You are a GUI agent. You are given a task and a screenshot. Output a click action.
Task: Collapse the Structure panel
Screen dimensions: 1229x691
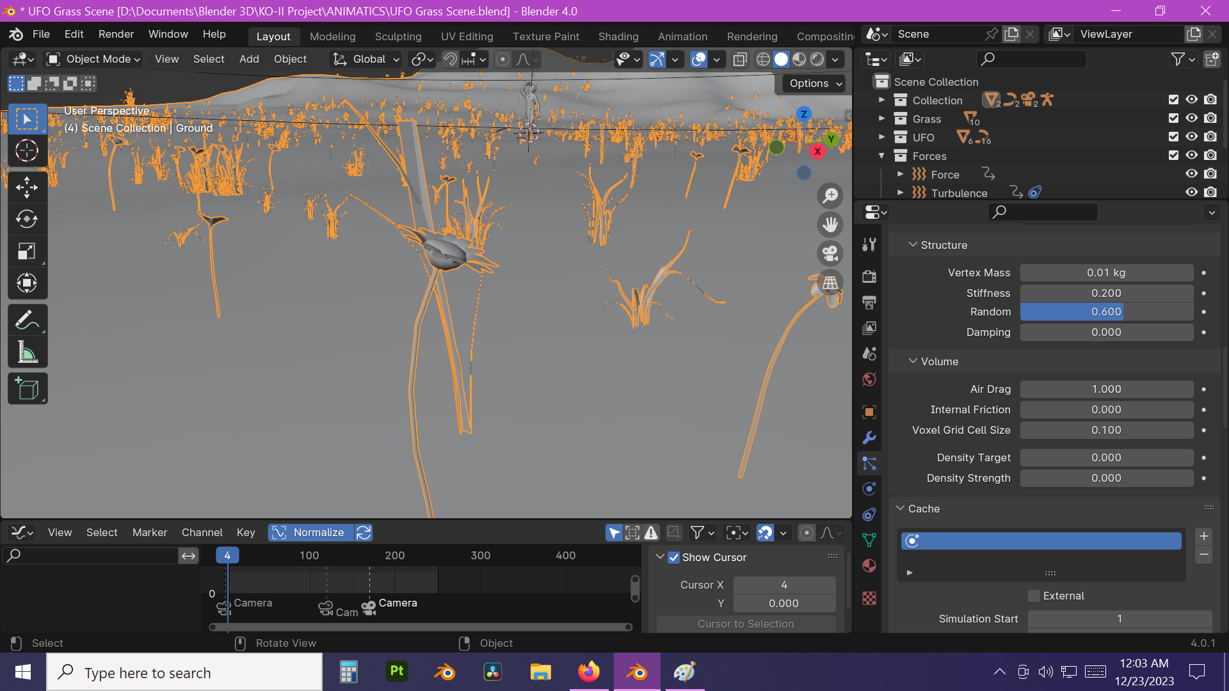click(x=913, y=245)
